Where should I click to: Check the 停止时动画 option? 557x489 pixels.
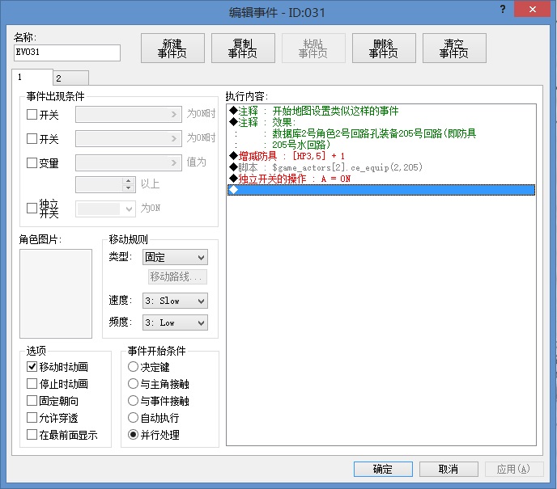(x=32, y=384)
